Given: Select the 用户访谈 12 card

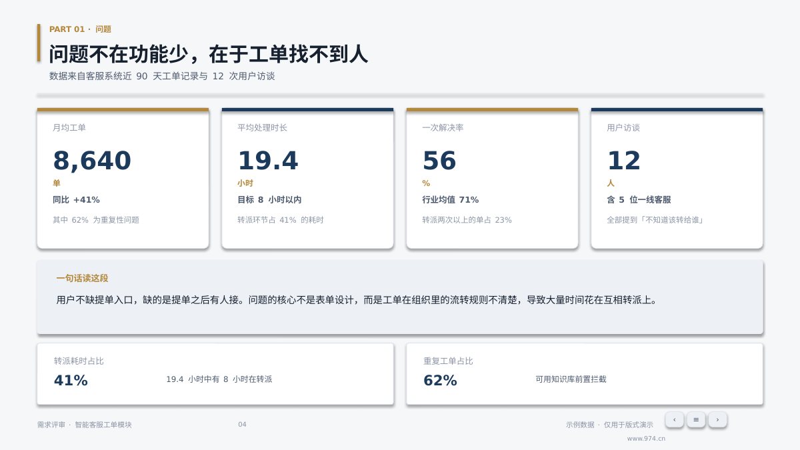Looking at the screenshot, I should tap(677, 178).
